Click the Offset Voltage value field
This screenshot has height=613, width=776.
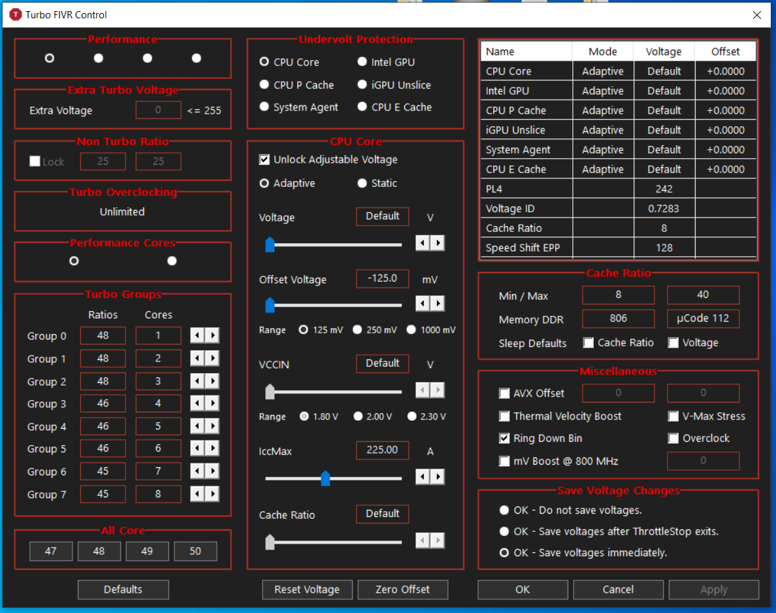coord(383,278)
